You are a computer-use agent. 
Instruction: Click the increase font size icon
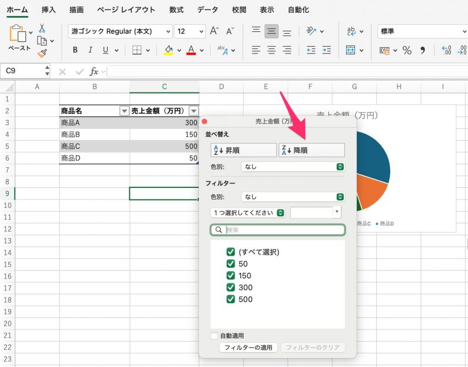click(x=215, y=31)
